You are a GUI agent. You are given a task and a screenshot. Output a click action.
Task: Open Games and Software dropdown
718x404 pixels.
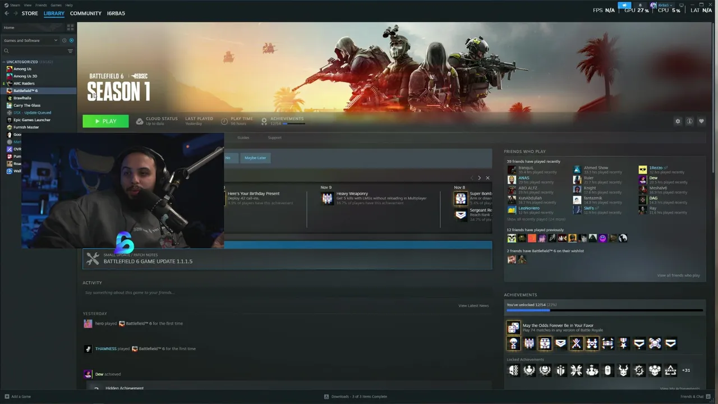point(30,40)
